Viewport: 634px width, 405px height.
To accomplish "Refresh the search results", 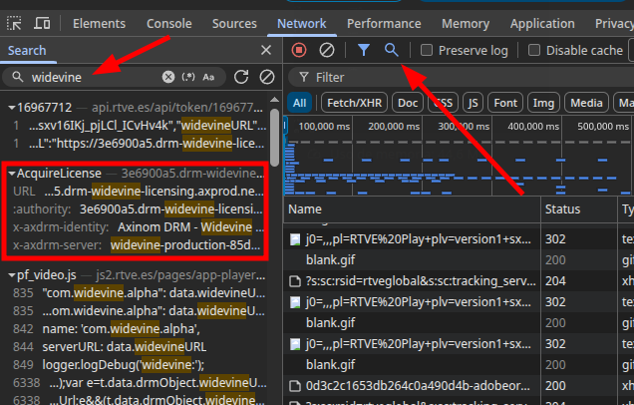I will 241,77.
